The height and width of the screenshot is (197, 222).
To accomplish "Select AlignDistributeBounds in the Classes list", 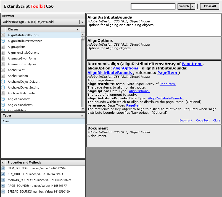I will 41,35.
